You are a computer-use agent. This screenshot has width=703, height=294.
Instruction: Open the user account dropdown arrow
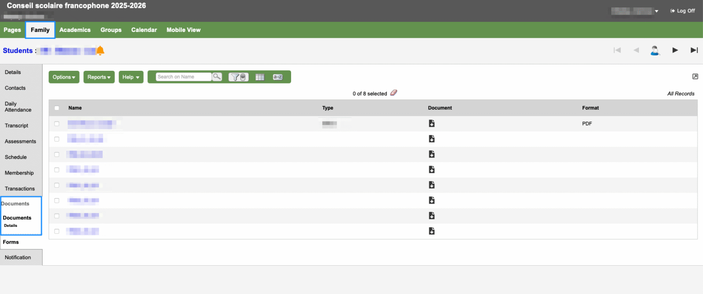[x=657, y=11]
